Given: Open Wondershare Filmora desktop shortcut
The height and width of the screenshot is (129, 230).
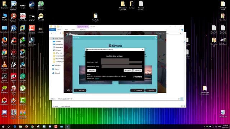Looking at the screenshot, I should pyautogui.click(x=32, y=42).
